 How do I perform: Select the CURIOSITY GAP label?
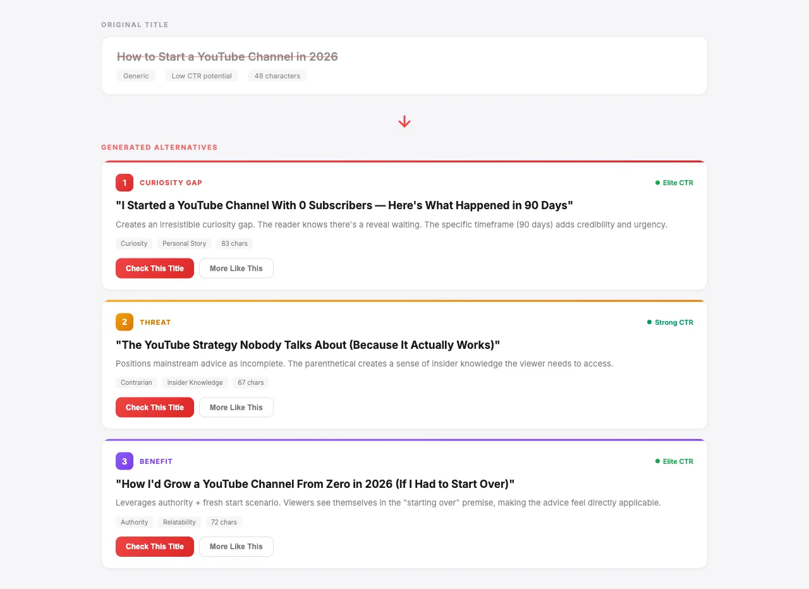tap(171, 183)
